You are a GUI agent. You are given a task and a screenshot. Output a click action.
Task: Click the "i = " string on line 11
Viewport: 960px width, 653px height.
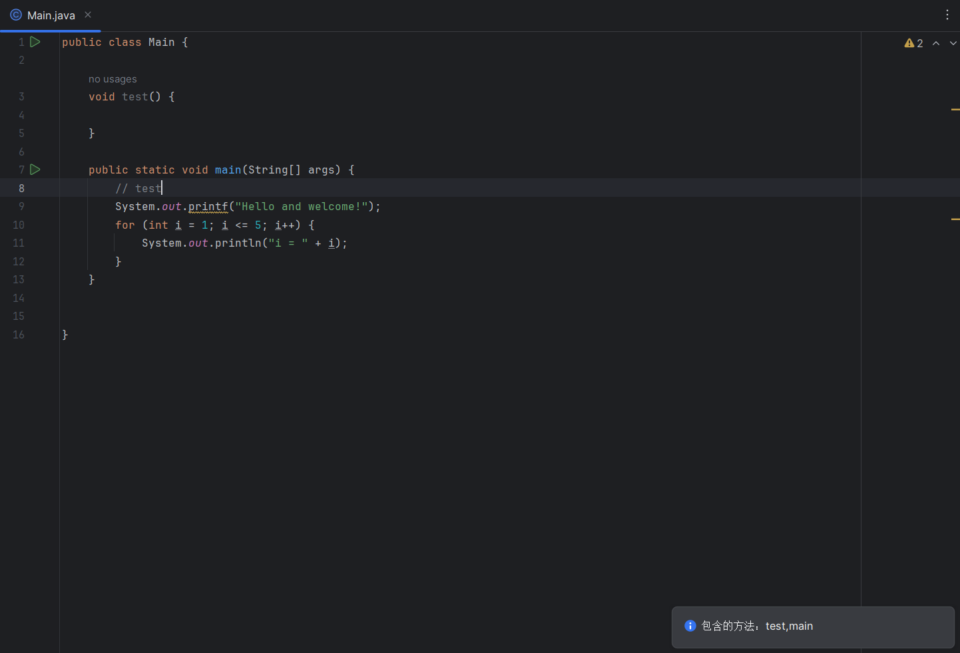tap(288, 243)
